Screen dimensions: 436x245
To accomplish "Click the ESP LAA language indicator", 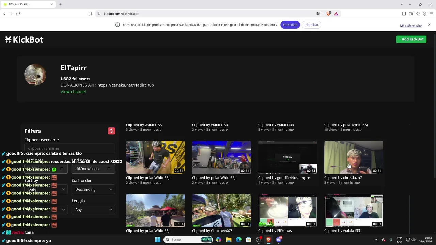I will 399,240.
